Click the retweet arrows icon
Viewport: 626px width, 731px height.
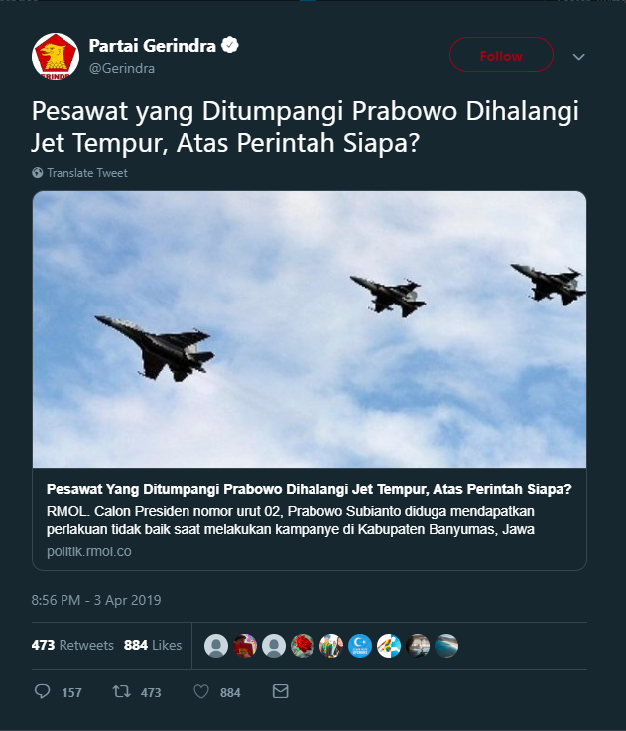pyautogui.click(x=122, y=691)
